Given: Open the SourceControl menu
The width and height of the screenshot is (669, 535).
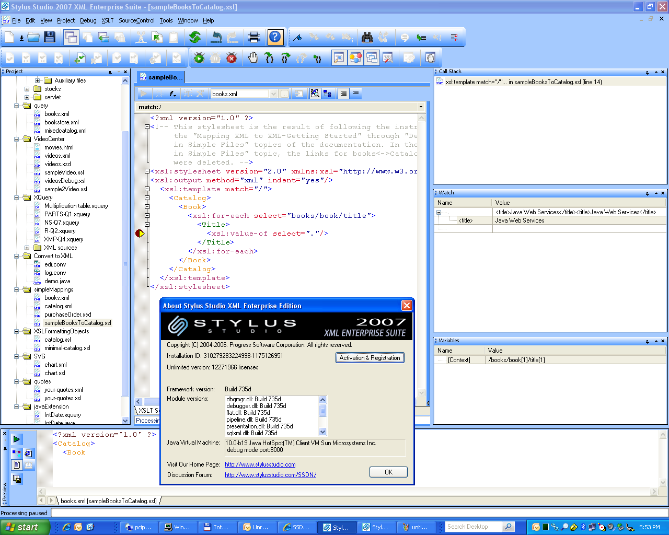Looking at the screenshot, I should [x=136, y=20].
